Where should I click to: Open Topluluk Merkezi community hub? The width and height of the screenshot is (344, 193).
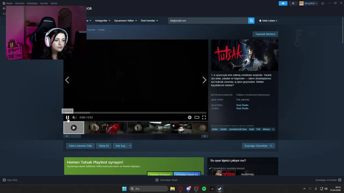tap(265, 34)
